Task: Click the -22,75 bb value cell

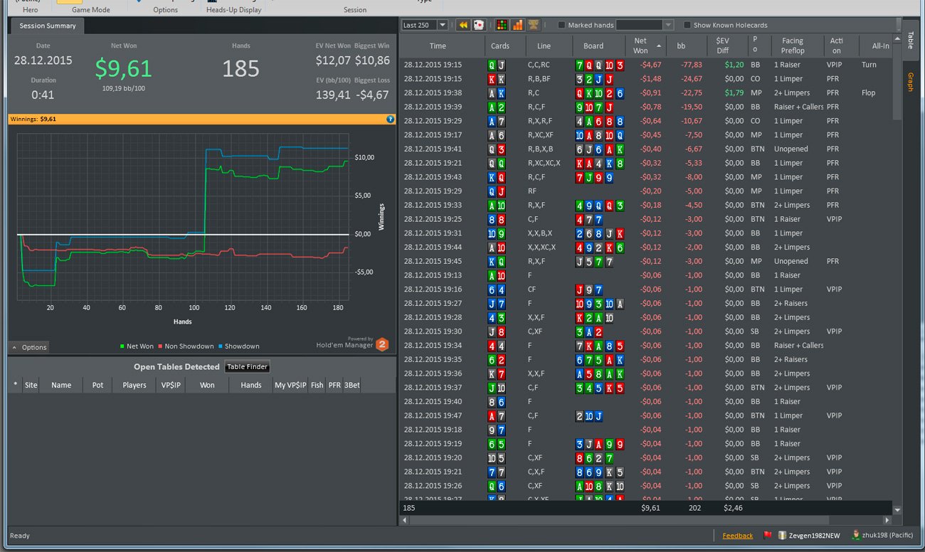Action: [x=691, y=92]
